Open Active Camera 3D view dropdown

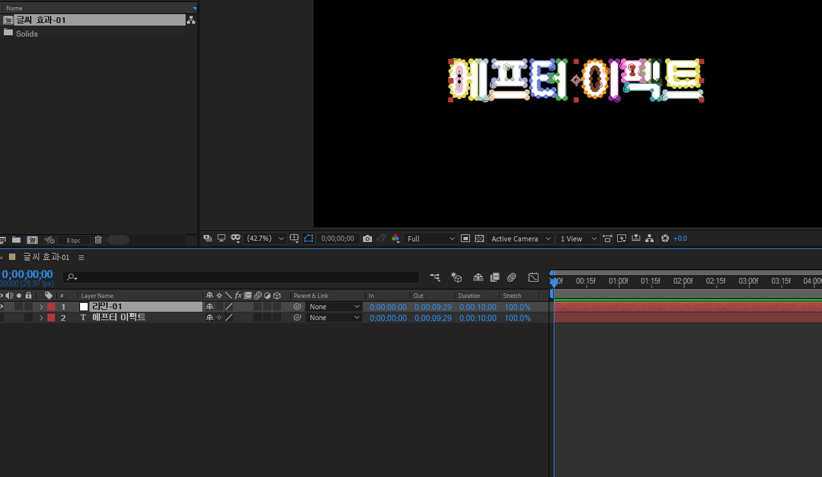(x=520, y=238)
